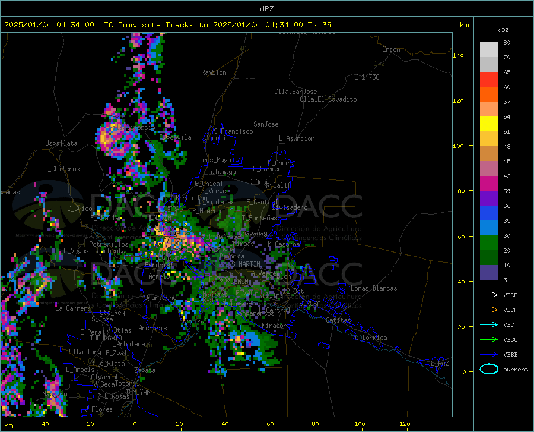Click the 'Divisadero' place label
The image size is (534, 432).
290,207
